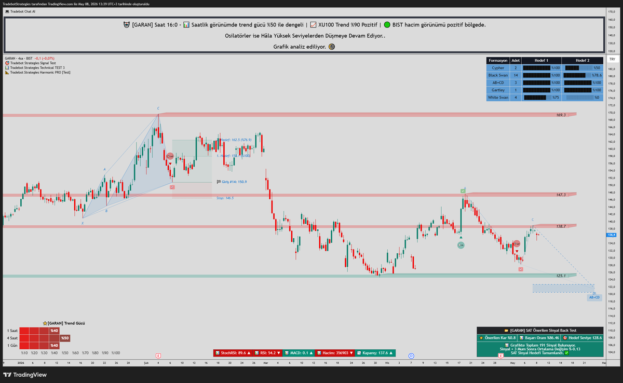
Task: Click the pink checkmark below the May low
Action: coord(521,269)
